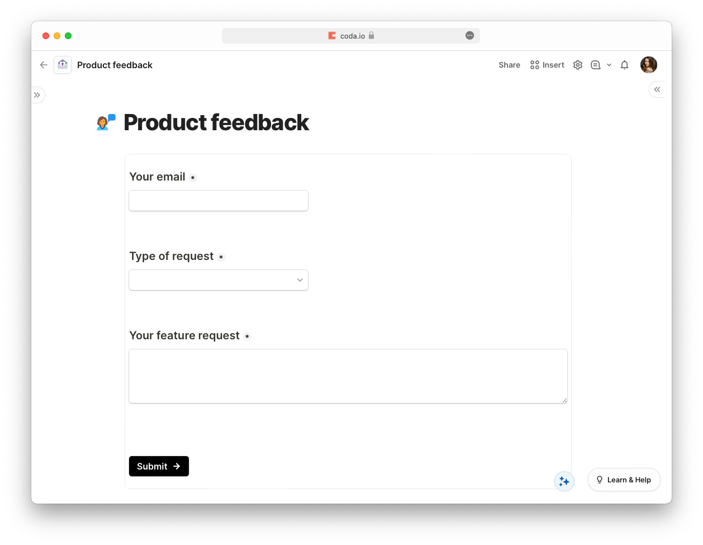This screenshot has width=703, height=545.
Task: Open Learn & Help
Action: tap(624, 480)
